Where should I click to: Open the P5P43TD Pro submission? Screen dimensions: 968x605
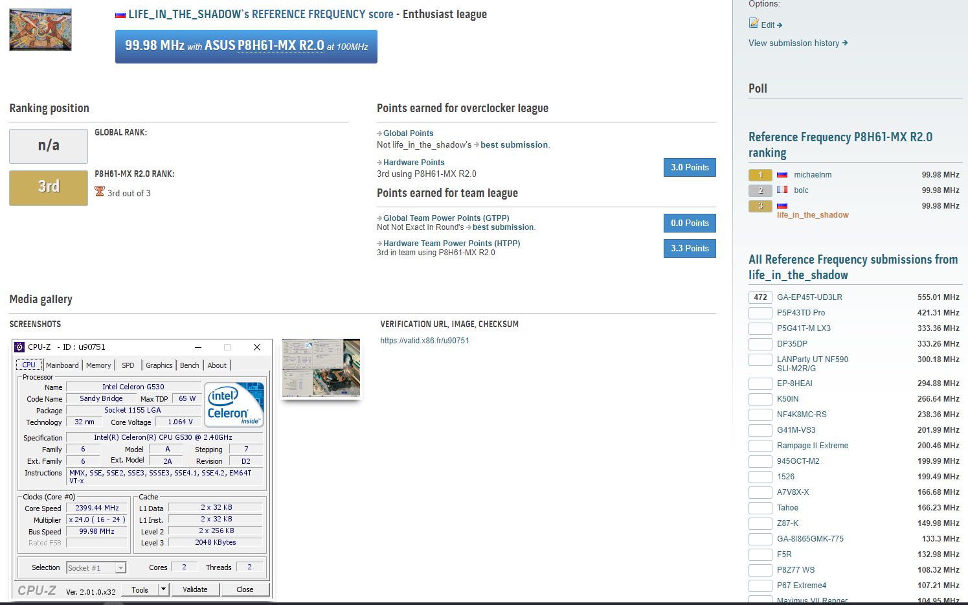pyautogui.click(x=801, y=313)
